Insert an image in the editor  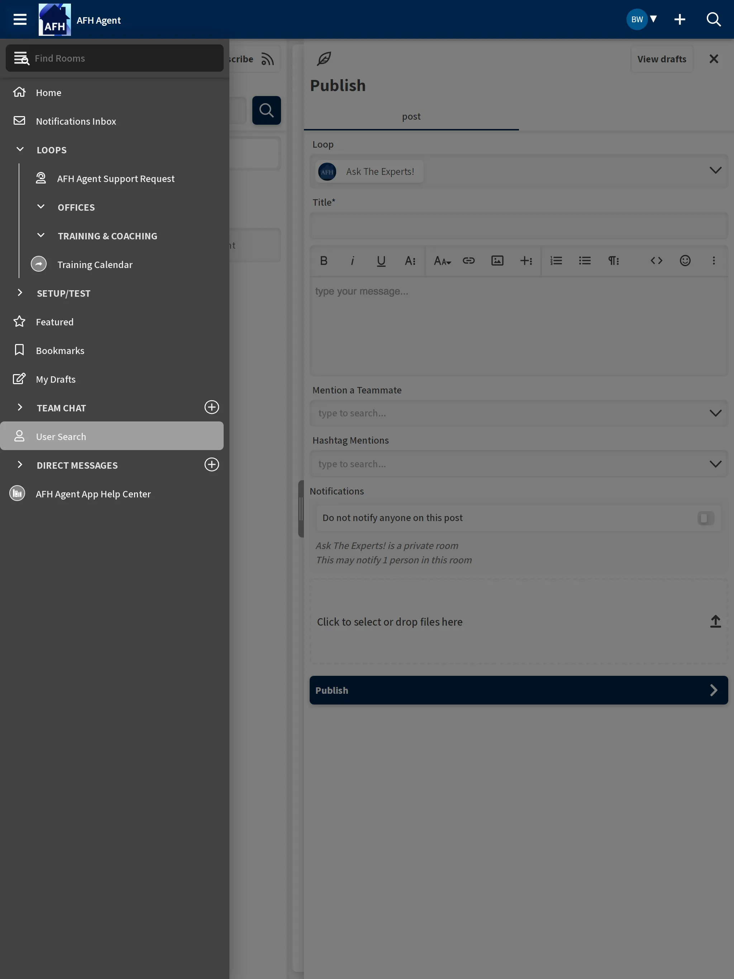(x=497, y=261)
